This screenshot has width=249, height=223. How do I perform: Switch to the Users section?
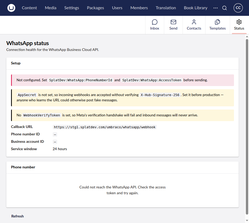[117, 8]
